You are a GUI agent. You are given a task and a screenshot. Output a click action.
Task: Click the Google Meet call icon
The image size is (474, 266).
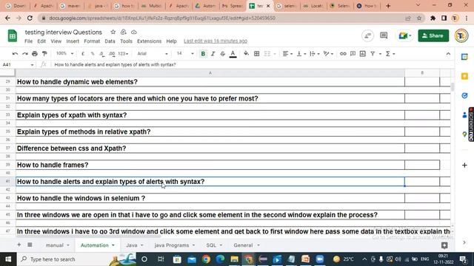click(405, 35)
